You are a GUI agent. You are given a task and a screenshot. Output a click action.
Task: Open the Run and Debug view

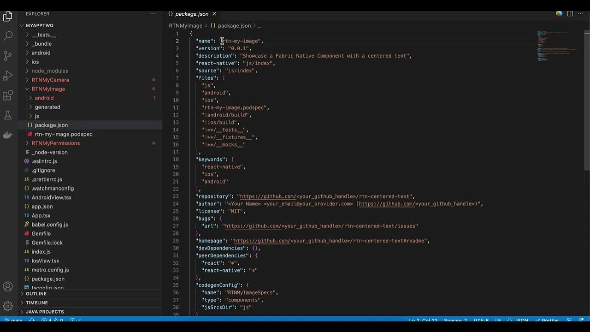click(8, 75)
